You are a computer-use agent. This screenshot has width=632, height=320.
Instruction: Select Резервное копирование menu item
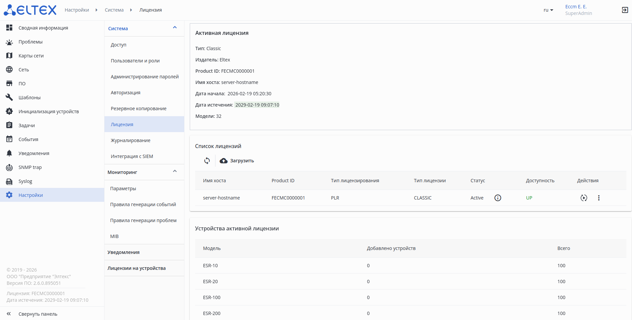coord(138,109)
